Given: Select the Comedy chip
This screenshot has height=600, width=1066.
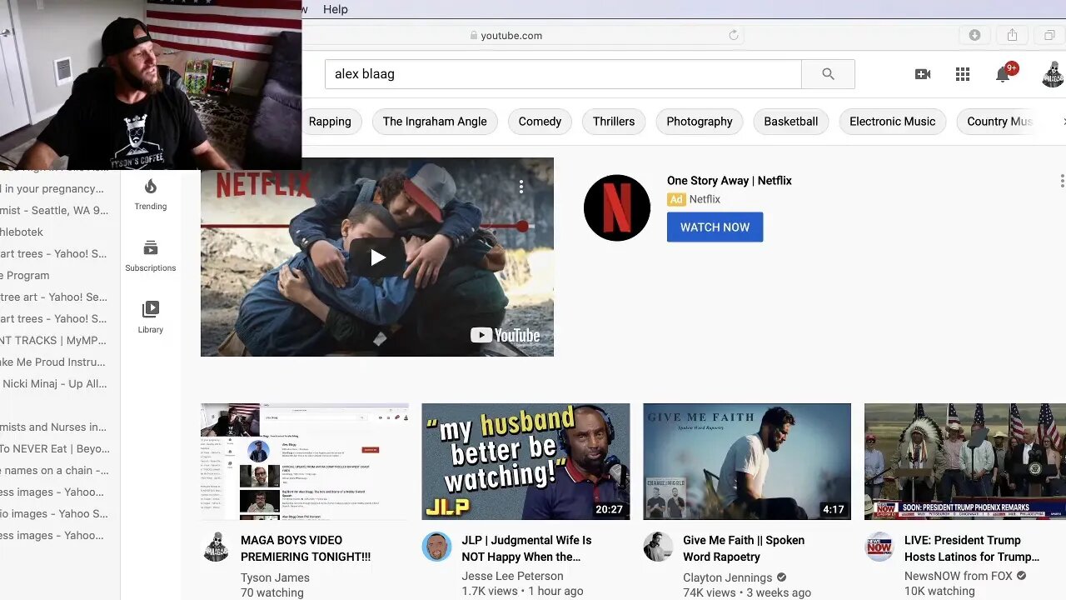Looking at the screenshot, I should pos(540,122).
